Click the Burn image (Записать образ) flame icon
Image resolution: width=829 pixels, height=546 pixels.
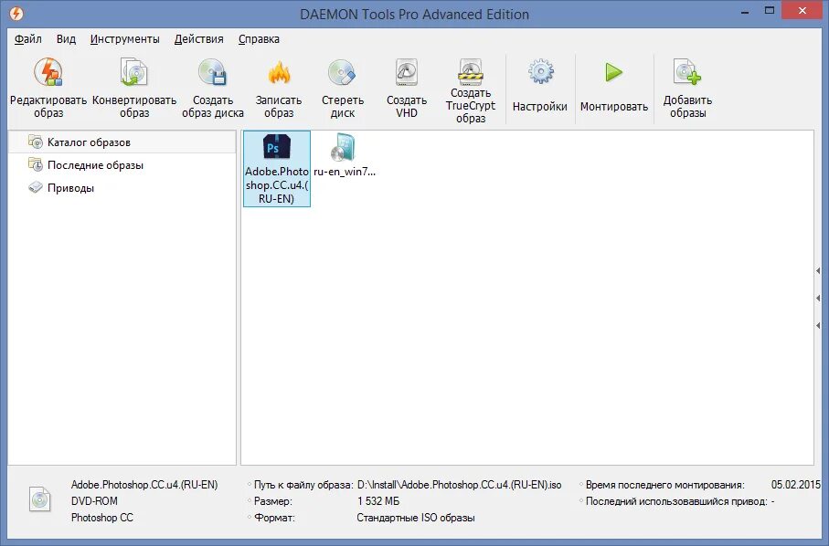[279, 73]
